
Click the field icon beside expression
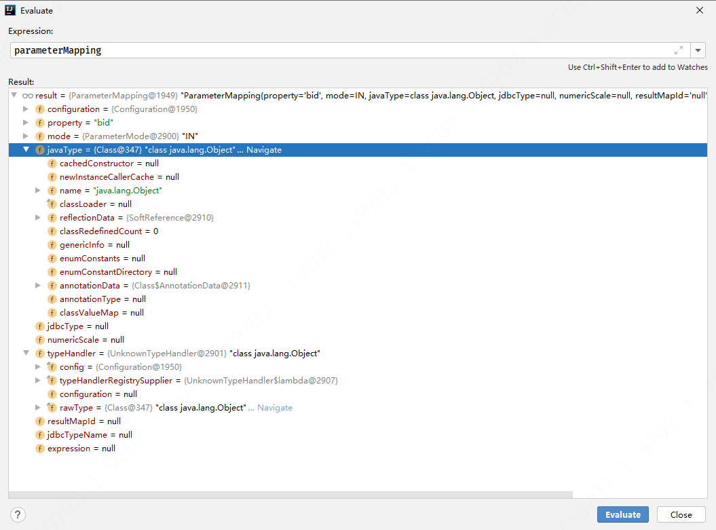click(x=40, y=449)
